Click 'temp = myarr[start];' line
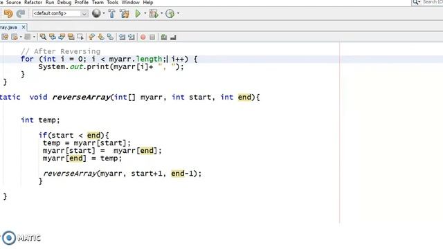The height and width of the screenshot is (249, 443). pos(87,143)
